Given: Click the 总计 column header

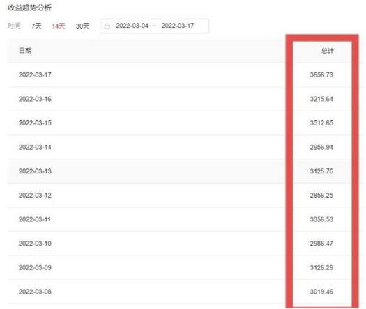Looking at the screenshot, I should [x=327, y=51].
